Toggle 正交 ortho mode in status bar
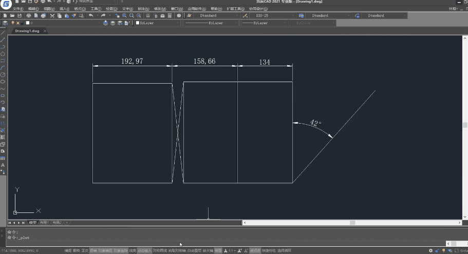The width and height of the screenshot is (468, 254). point(85,251)
